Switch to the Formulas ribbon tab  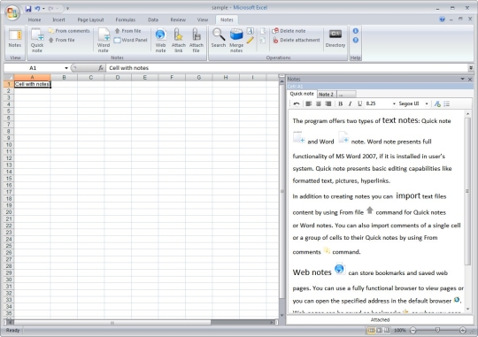coord(126,19)
